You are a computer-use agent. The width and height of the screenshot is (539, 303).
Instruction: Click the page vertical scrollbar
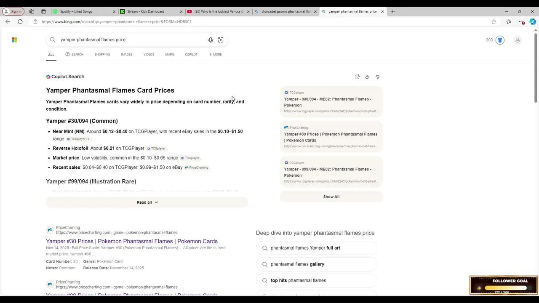tap(536, 67)
